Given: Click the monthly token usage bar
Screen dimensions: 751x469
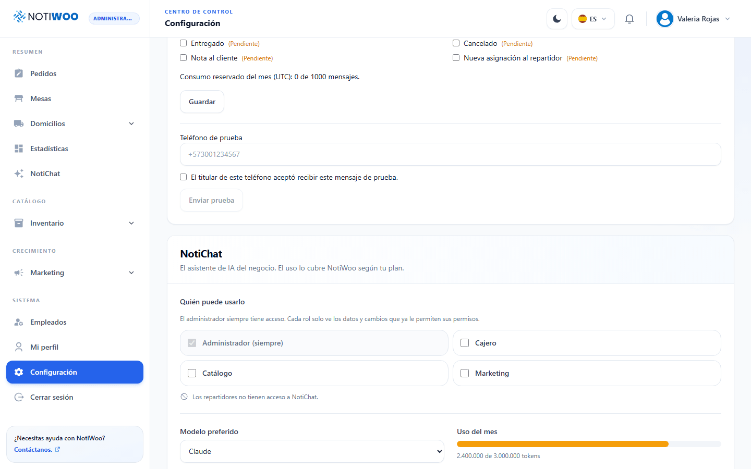Looking at the screenshot, I should point(589,444).
